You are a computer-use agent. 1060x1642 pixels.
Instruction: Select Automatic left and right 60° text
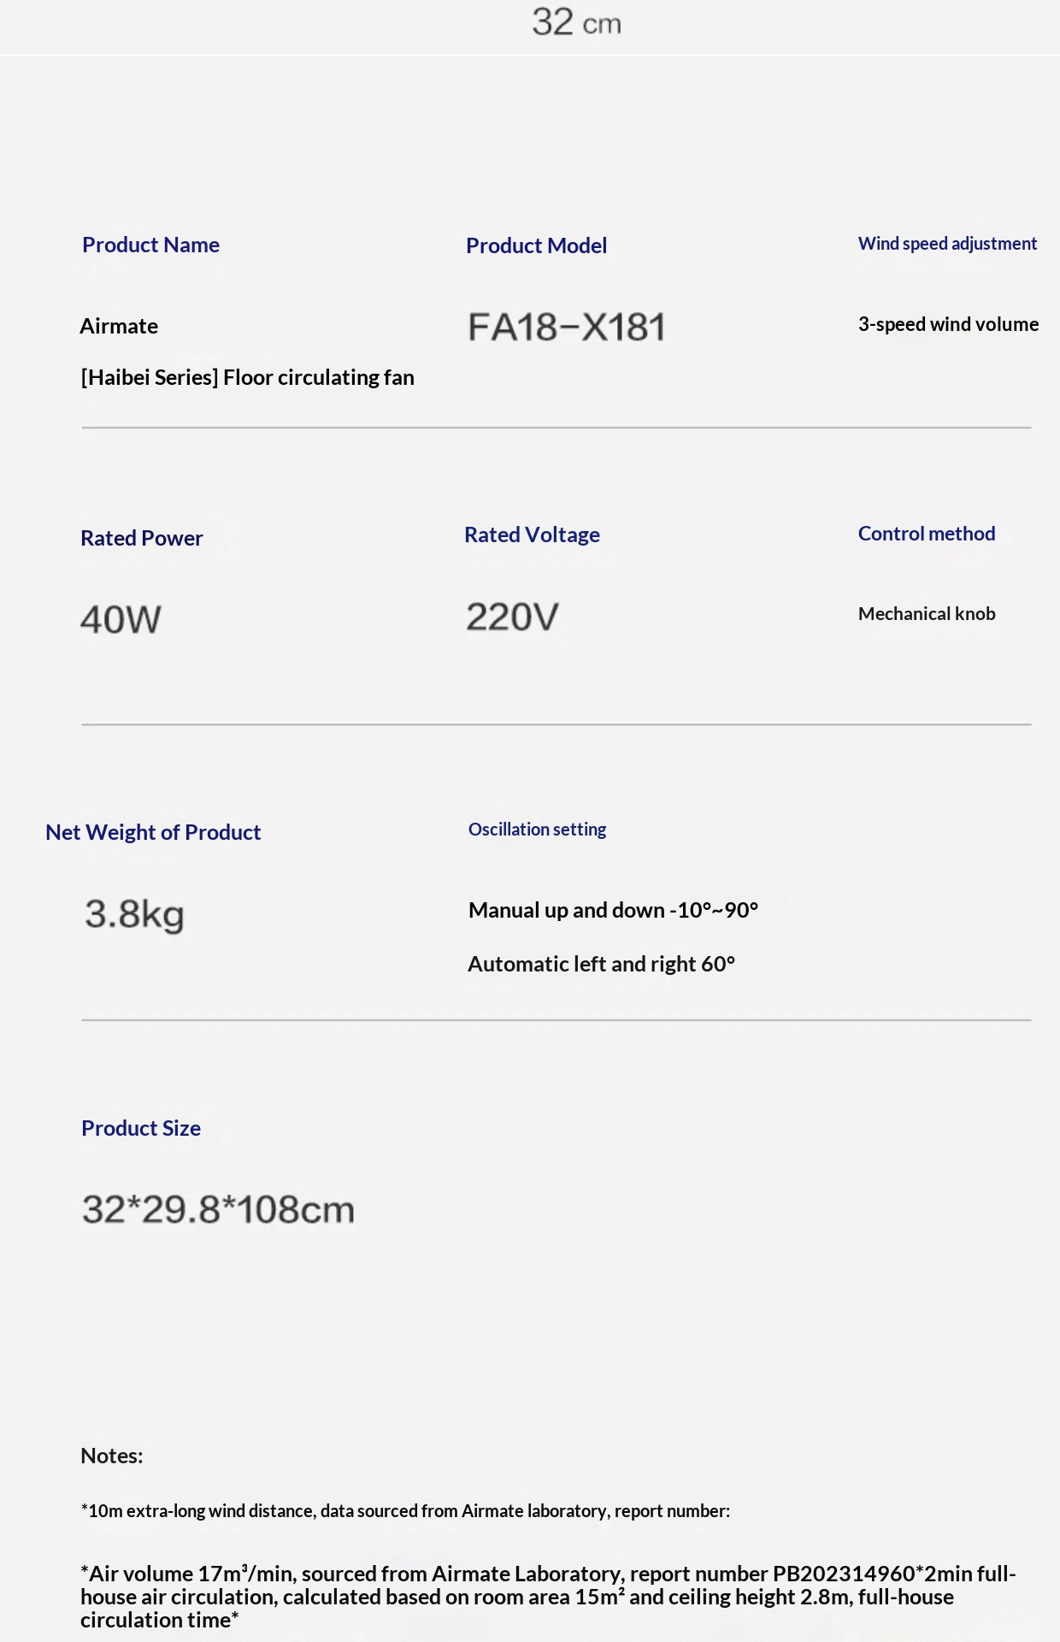point(601,964)
